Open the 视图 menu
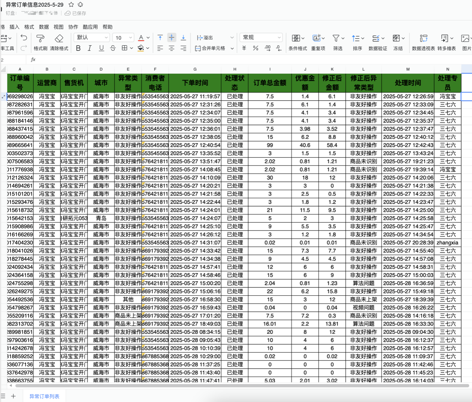The height and width of the screenshot is (402, 472). point(58,27)
